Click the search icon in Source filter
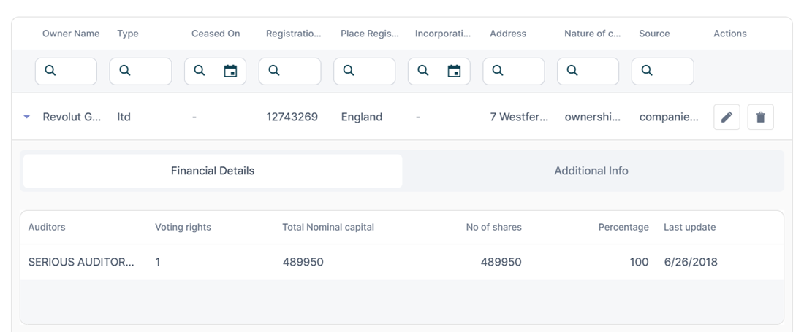The image size is (804, 332). tap(647, 71)
